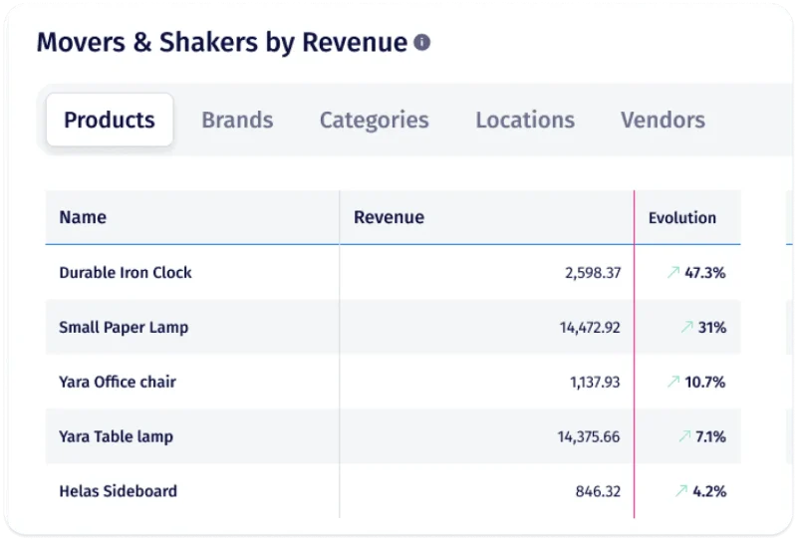Click the trend arrow icon beside 31%
797x540 pixels.
686,327
